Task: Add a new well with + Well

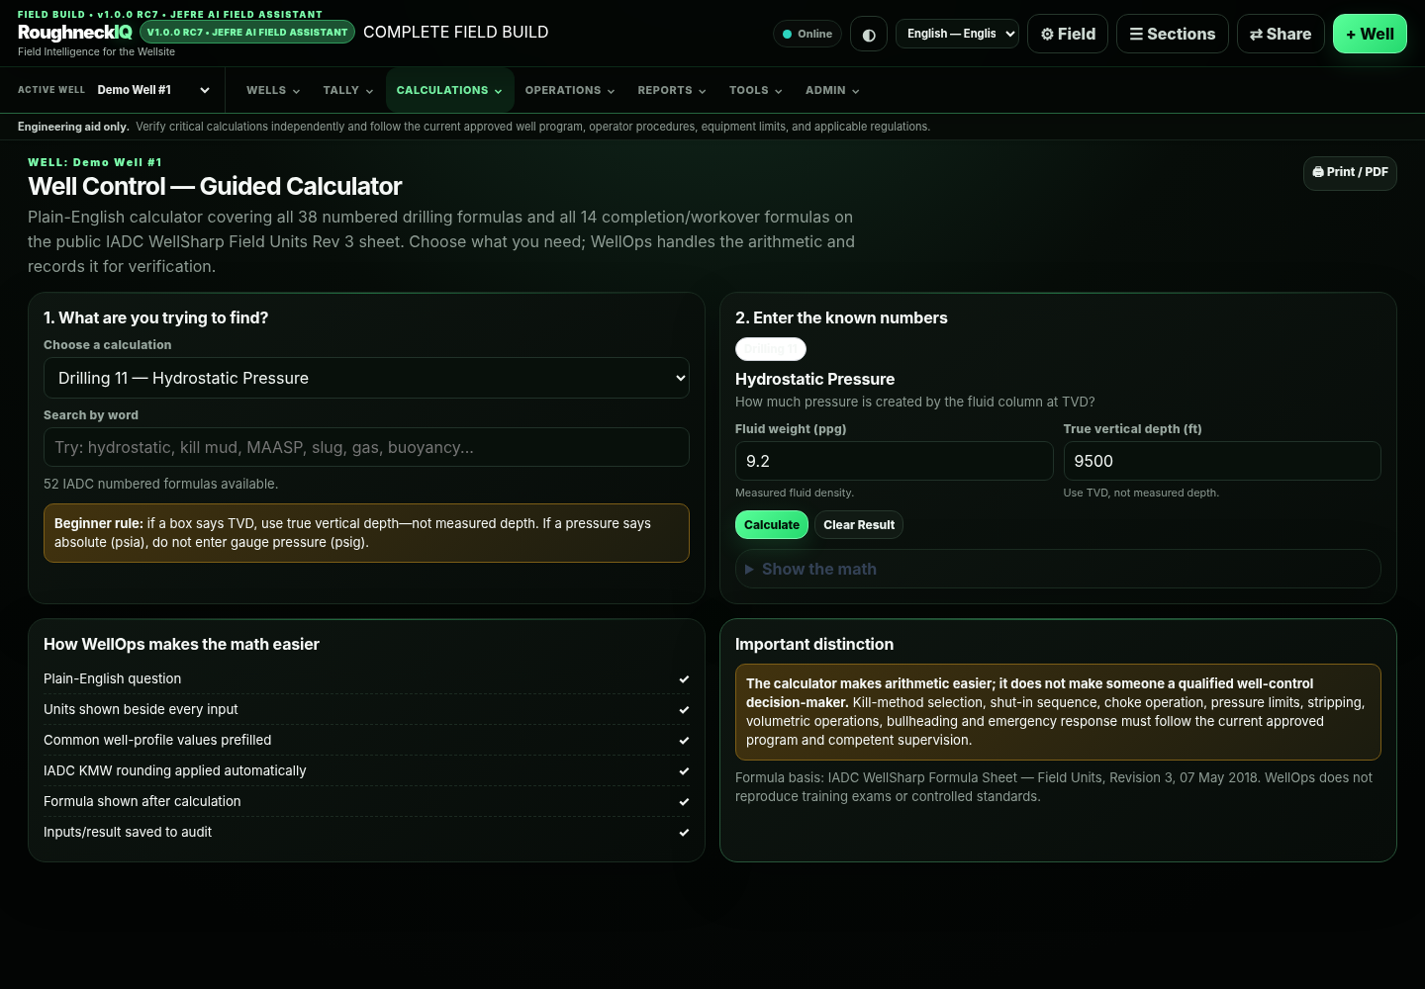Action: click(1370, 34)
